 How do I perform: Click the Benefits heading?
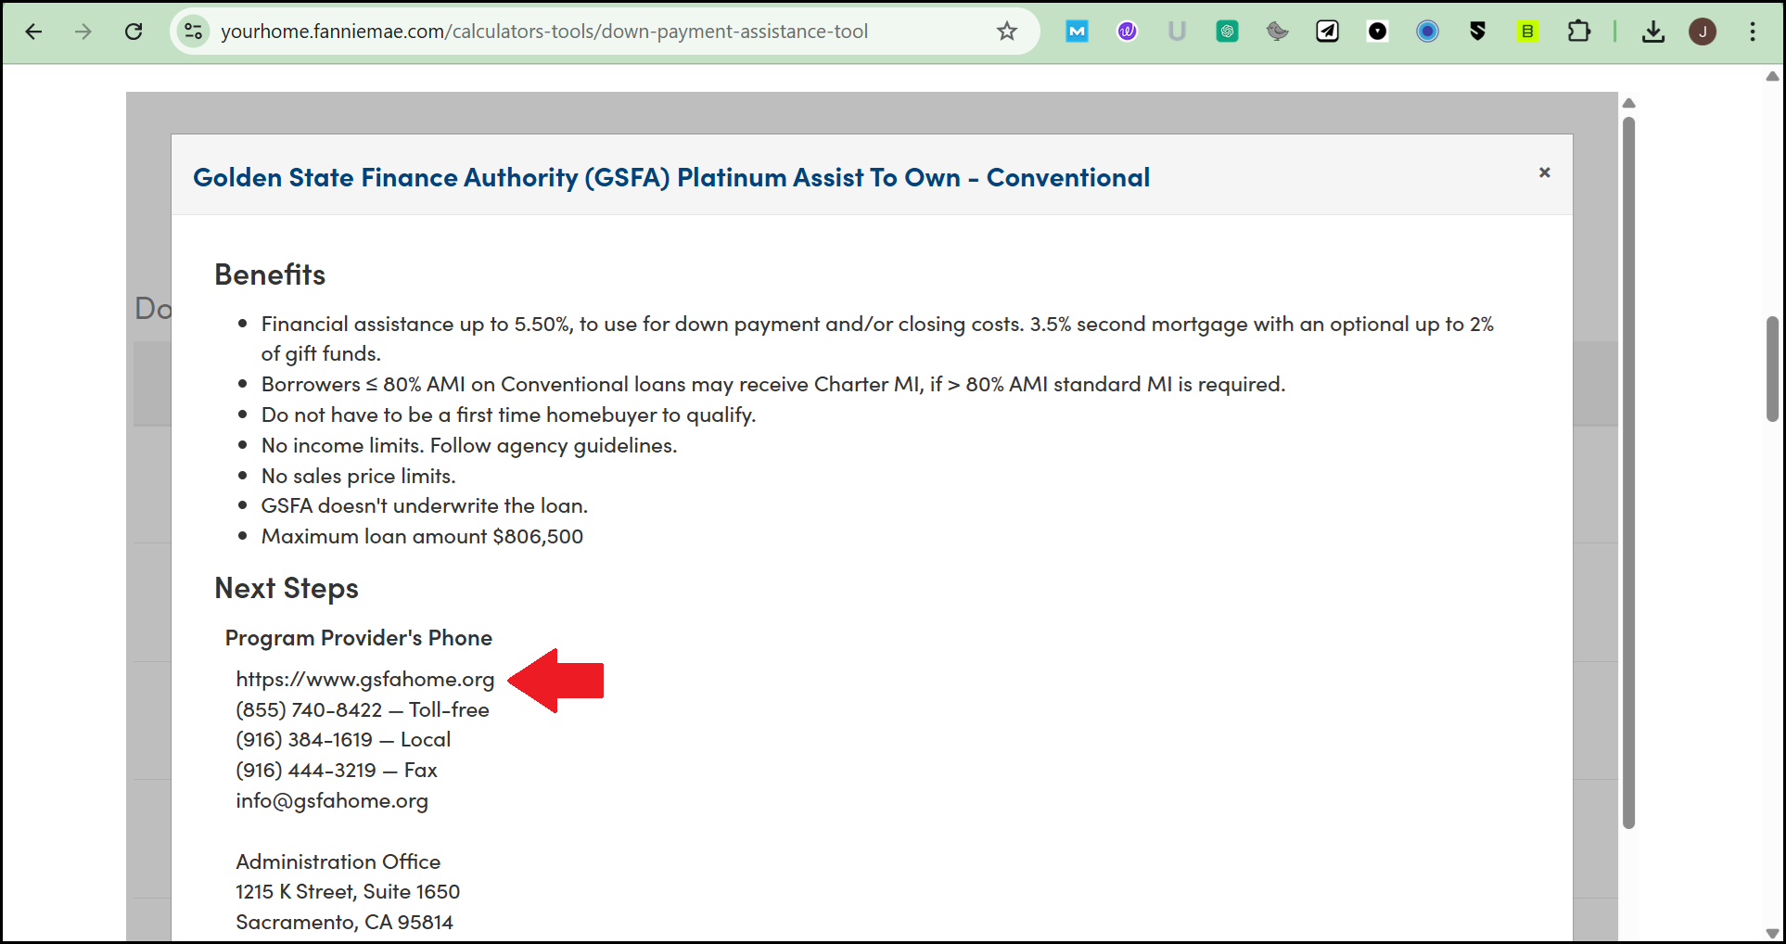tap(270, 274)
